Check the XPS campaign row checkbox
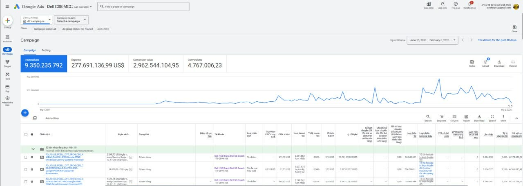Screen dimensions: 523x186 (x=26, y=181)
